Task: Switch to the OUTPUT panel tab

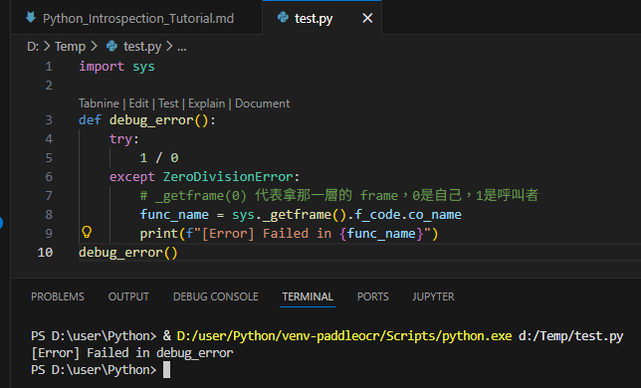Action: (x=128, y=296)
